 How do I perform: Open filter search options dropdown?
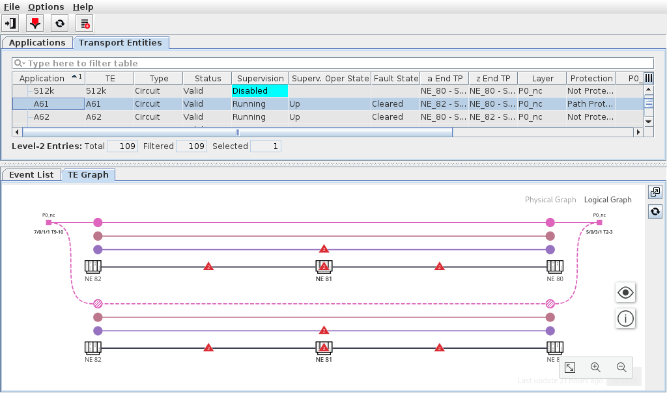pos(20,63)
